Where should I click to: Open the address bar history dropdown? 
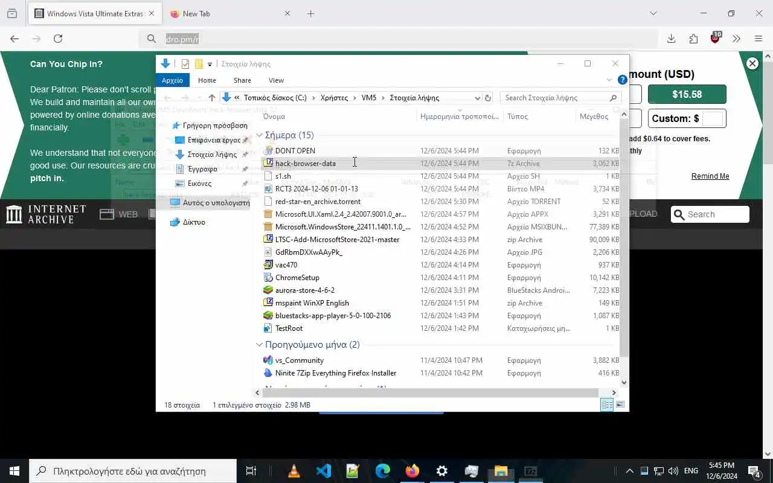(x=477, y=98)
